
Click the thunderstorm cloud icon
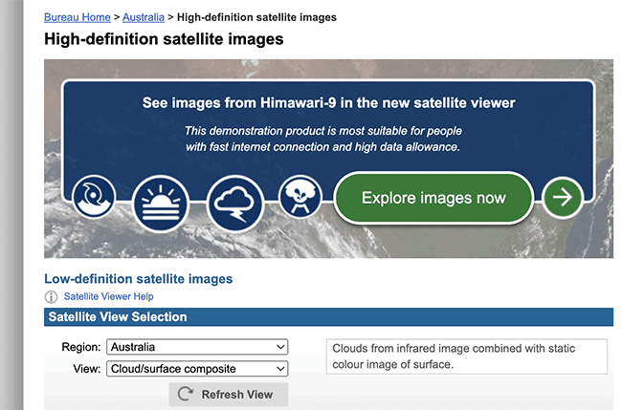pos(234,204)
